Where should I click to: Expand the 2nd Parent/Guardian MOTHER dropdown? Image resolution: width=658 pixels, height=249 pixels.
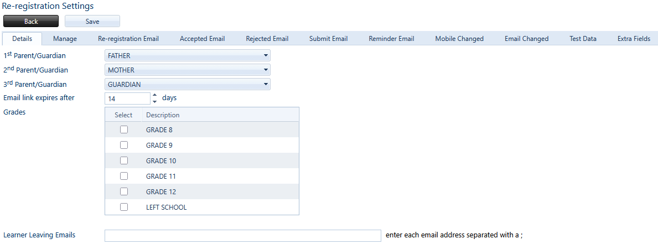point(188,70)
